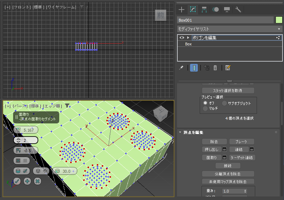Open the green object color swatch
This screenshot has width=284, height=200.
tap(279, 20)
